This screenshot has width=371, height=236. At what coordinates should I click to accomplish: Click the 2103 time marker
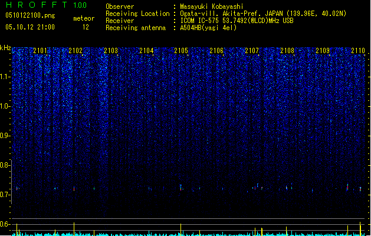(x=111, y=50)
